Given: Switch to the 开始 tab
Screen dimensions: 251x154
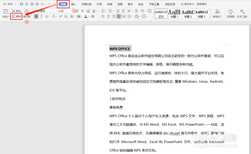Looking at the screenshot, I should click(63, 4).
